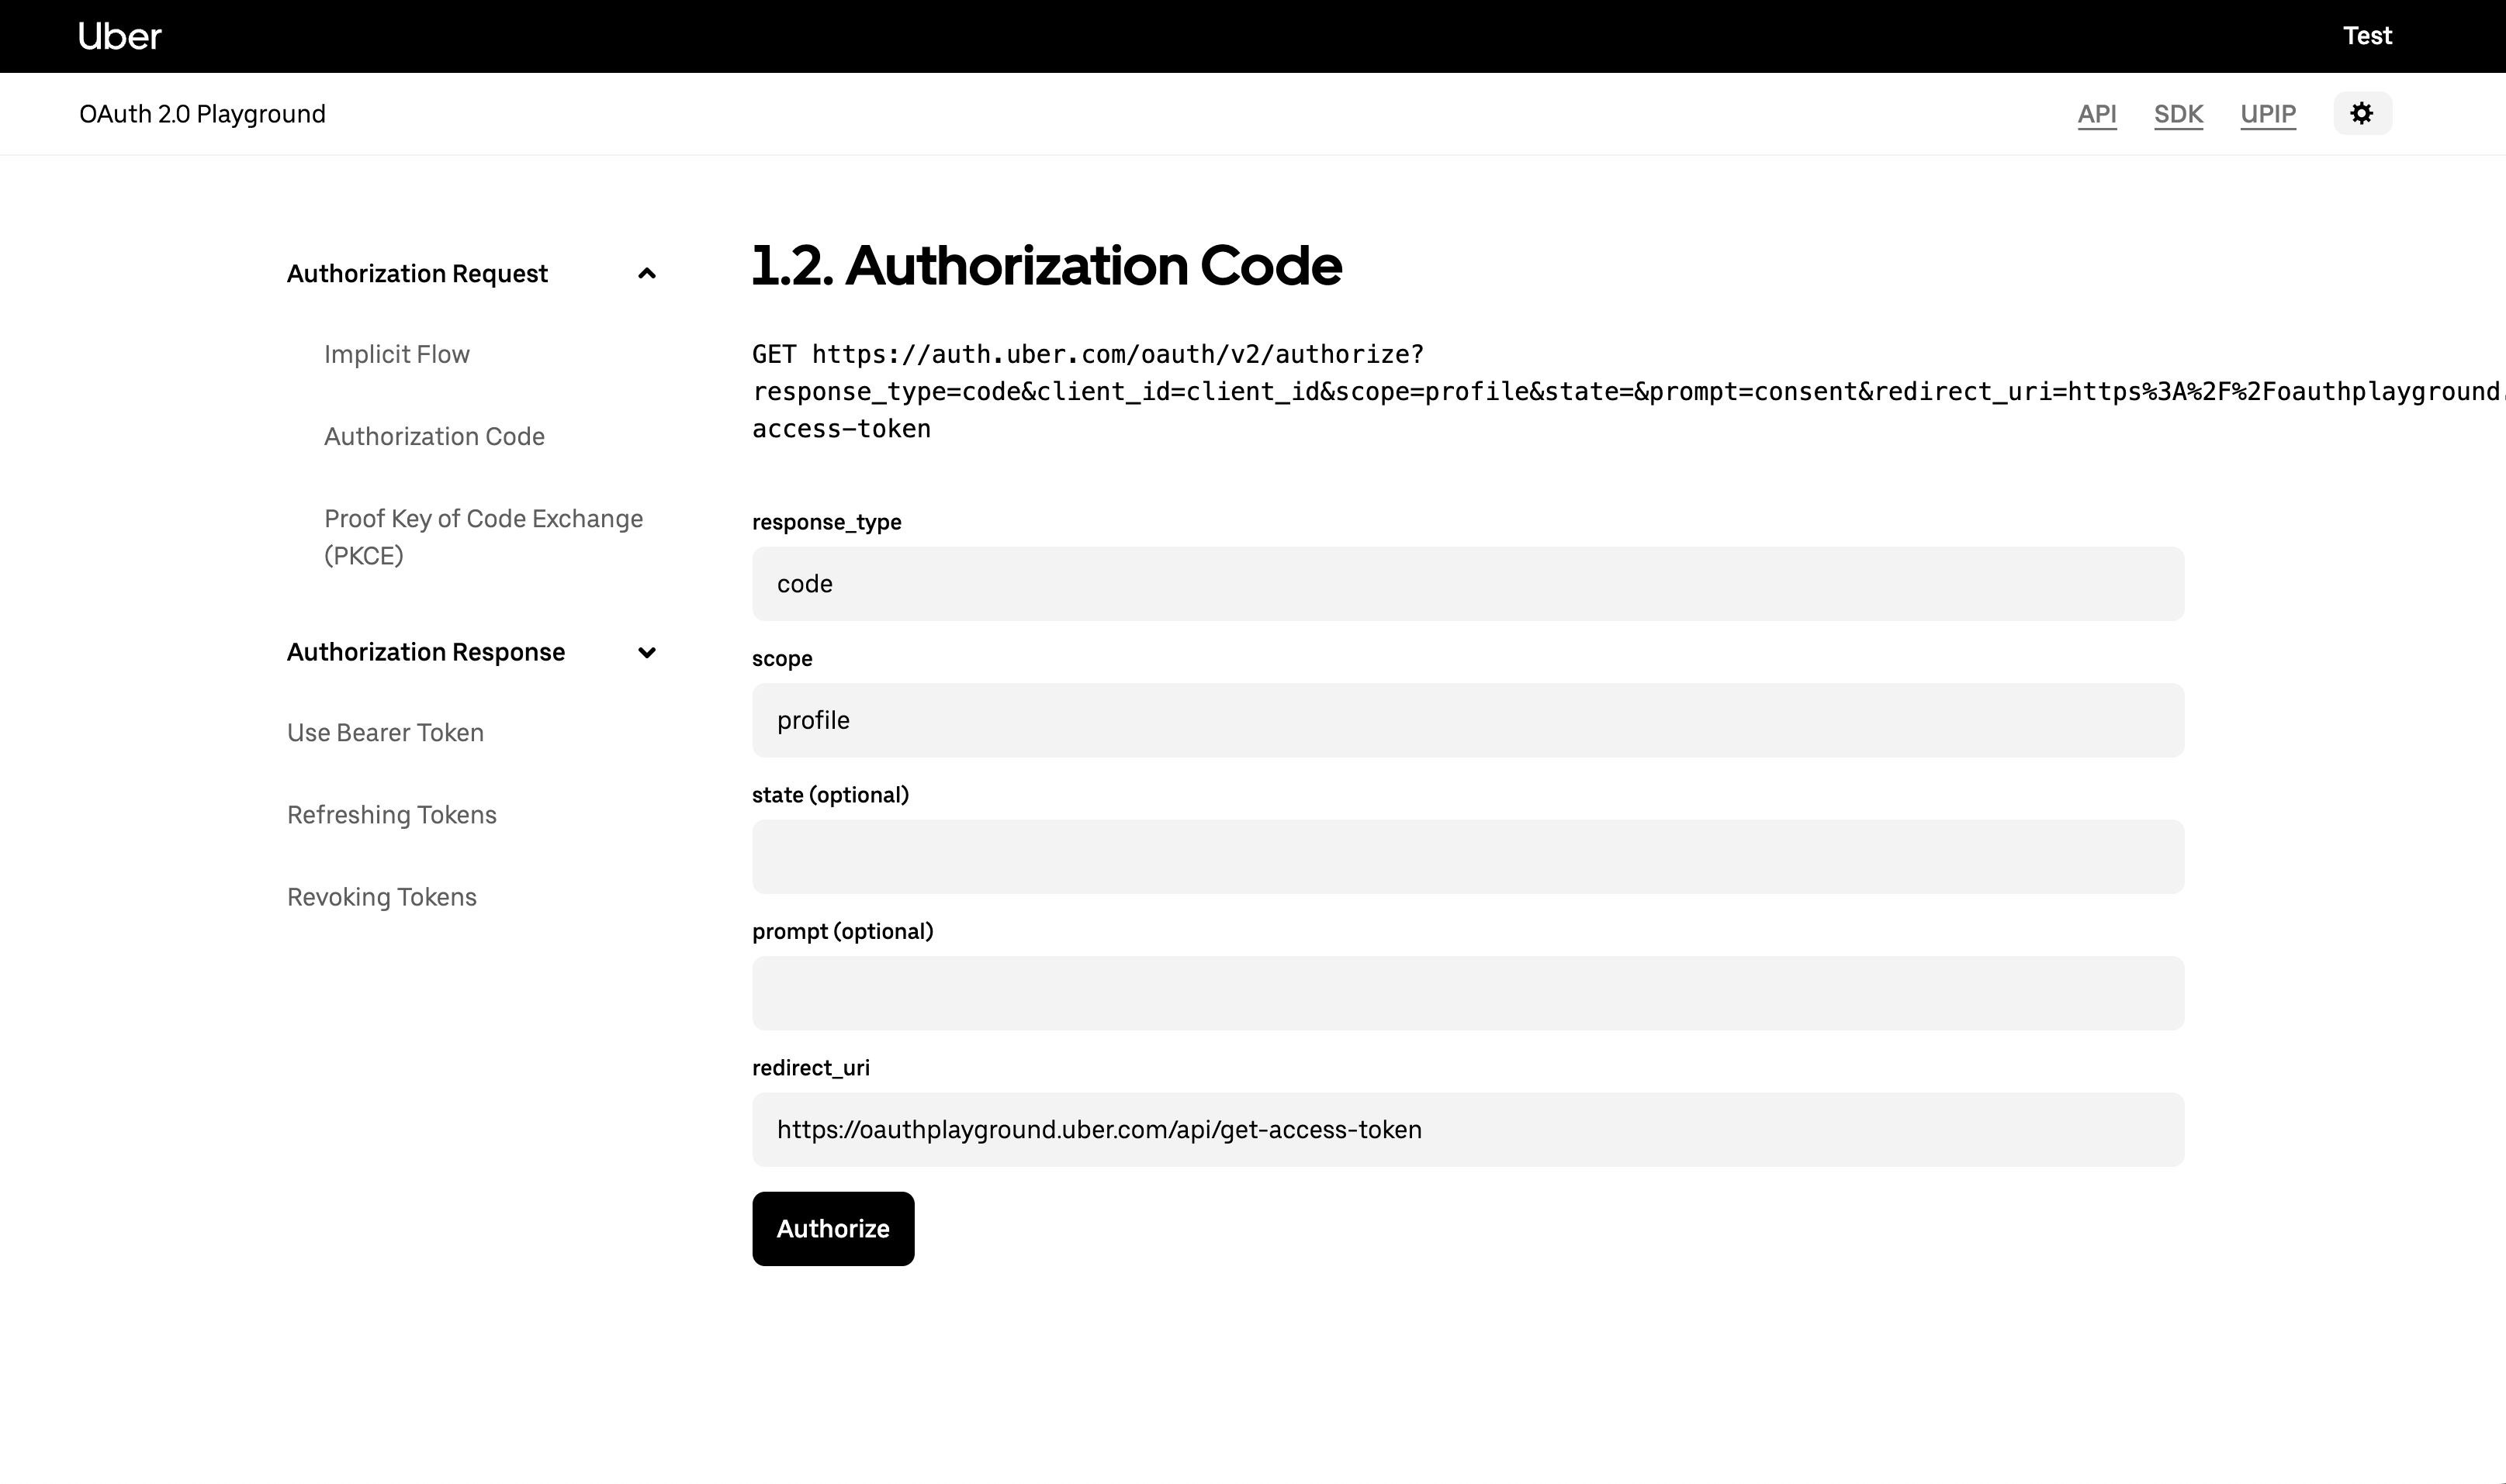Image resolution: width=2506 pixels, height=1484 pixels.
Task: Open the SDK link
Action: tap(2179, 114)
